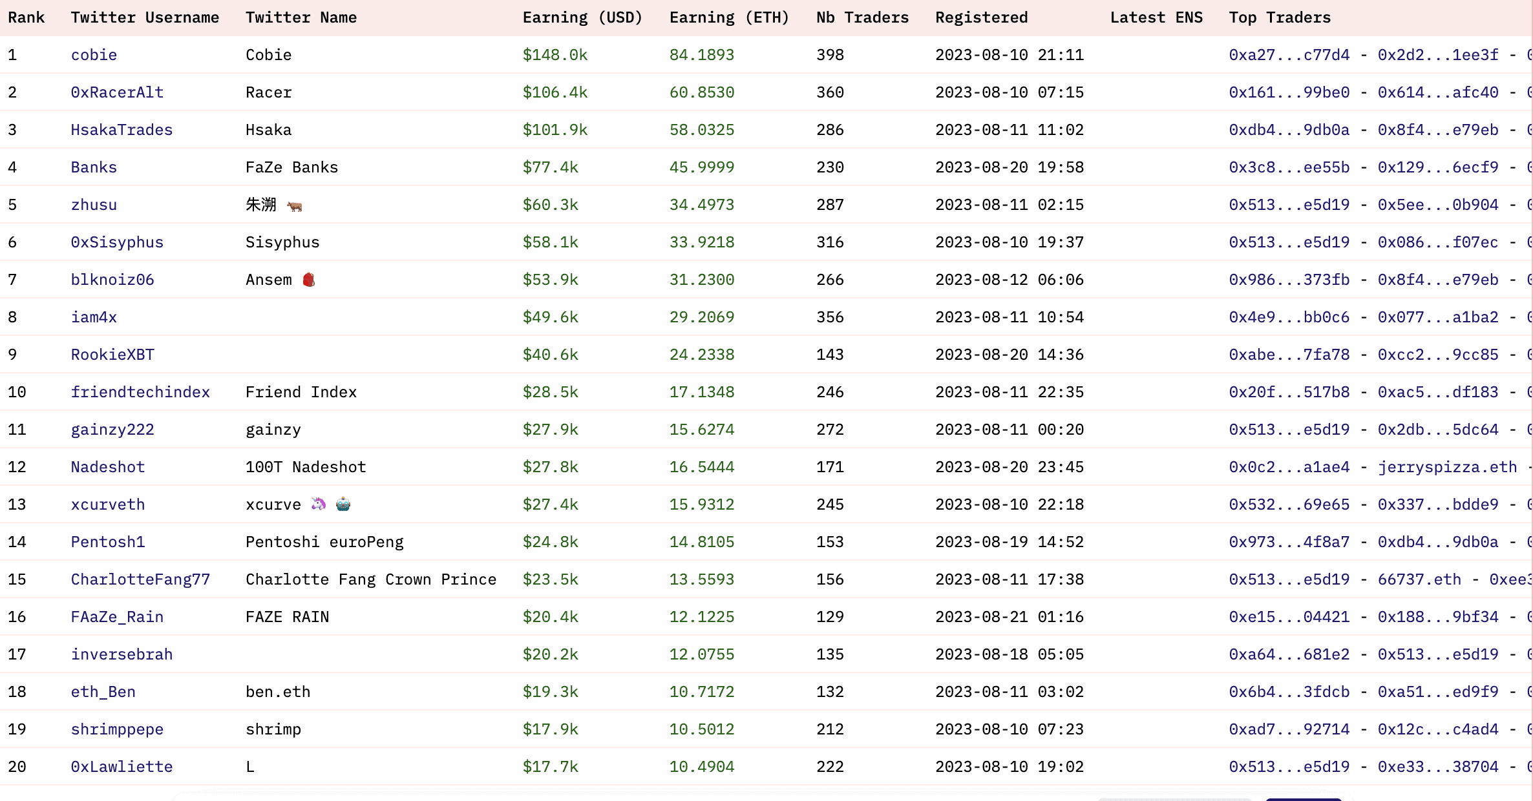The height and width of the screenshot is (801, 1533).
Task: Click trader address 0x2d2...1ee3f
Action: click(1438, 55)
